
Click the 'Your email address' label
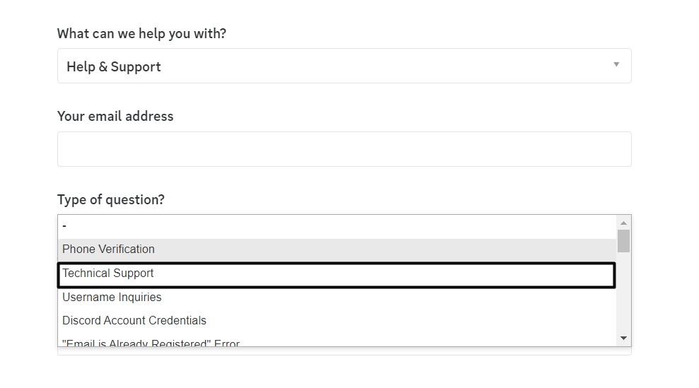[115, 117]
